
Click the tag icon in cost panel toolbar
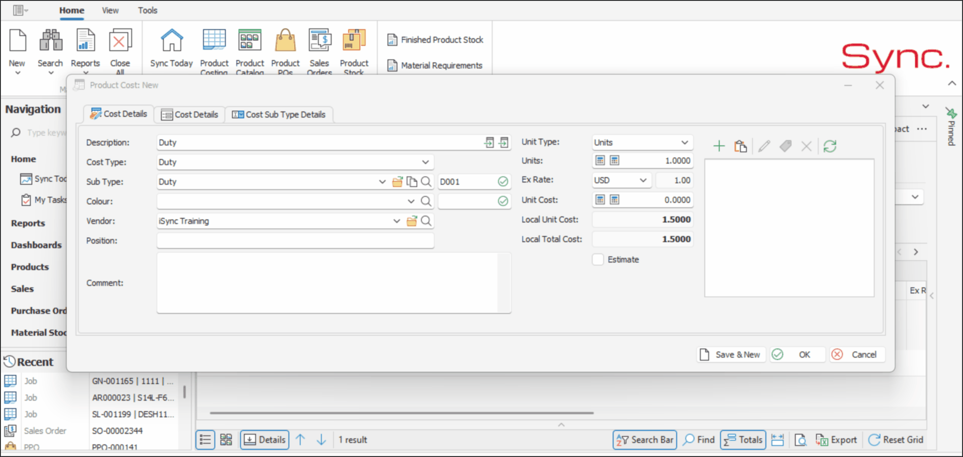pyautogui.click(x=785, y=146)
